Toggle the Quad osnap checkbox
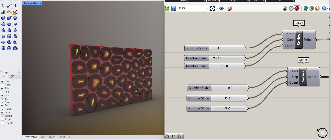This screenshot has height=140, width=331. (2, 109)
